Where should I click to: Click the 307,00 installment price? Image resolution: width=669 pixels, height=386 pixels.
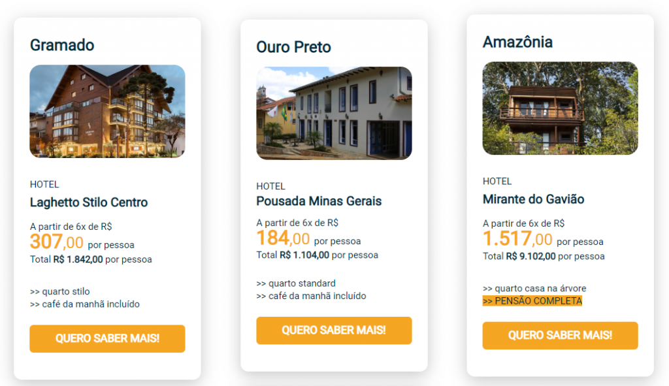tap(57, 242)
